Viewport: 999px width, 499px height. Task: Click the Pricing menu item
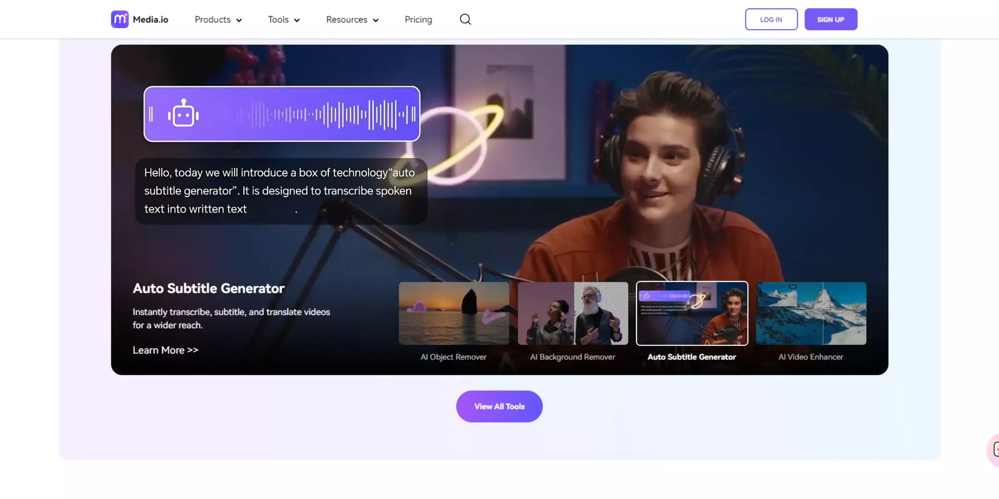pyautogui.click(x=419, y=19)
